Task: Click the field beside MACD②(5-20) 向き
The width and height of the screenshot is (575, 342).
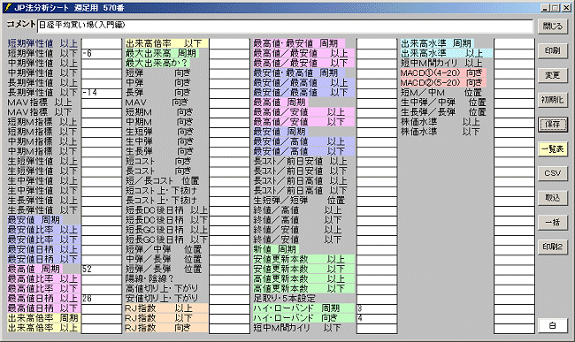Action: (514, 83)
